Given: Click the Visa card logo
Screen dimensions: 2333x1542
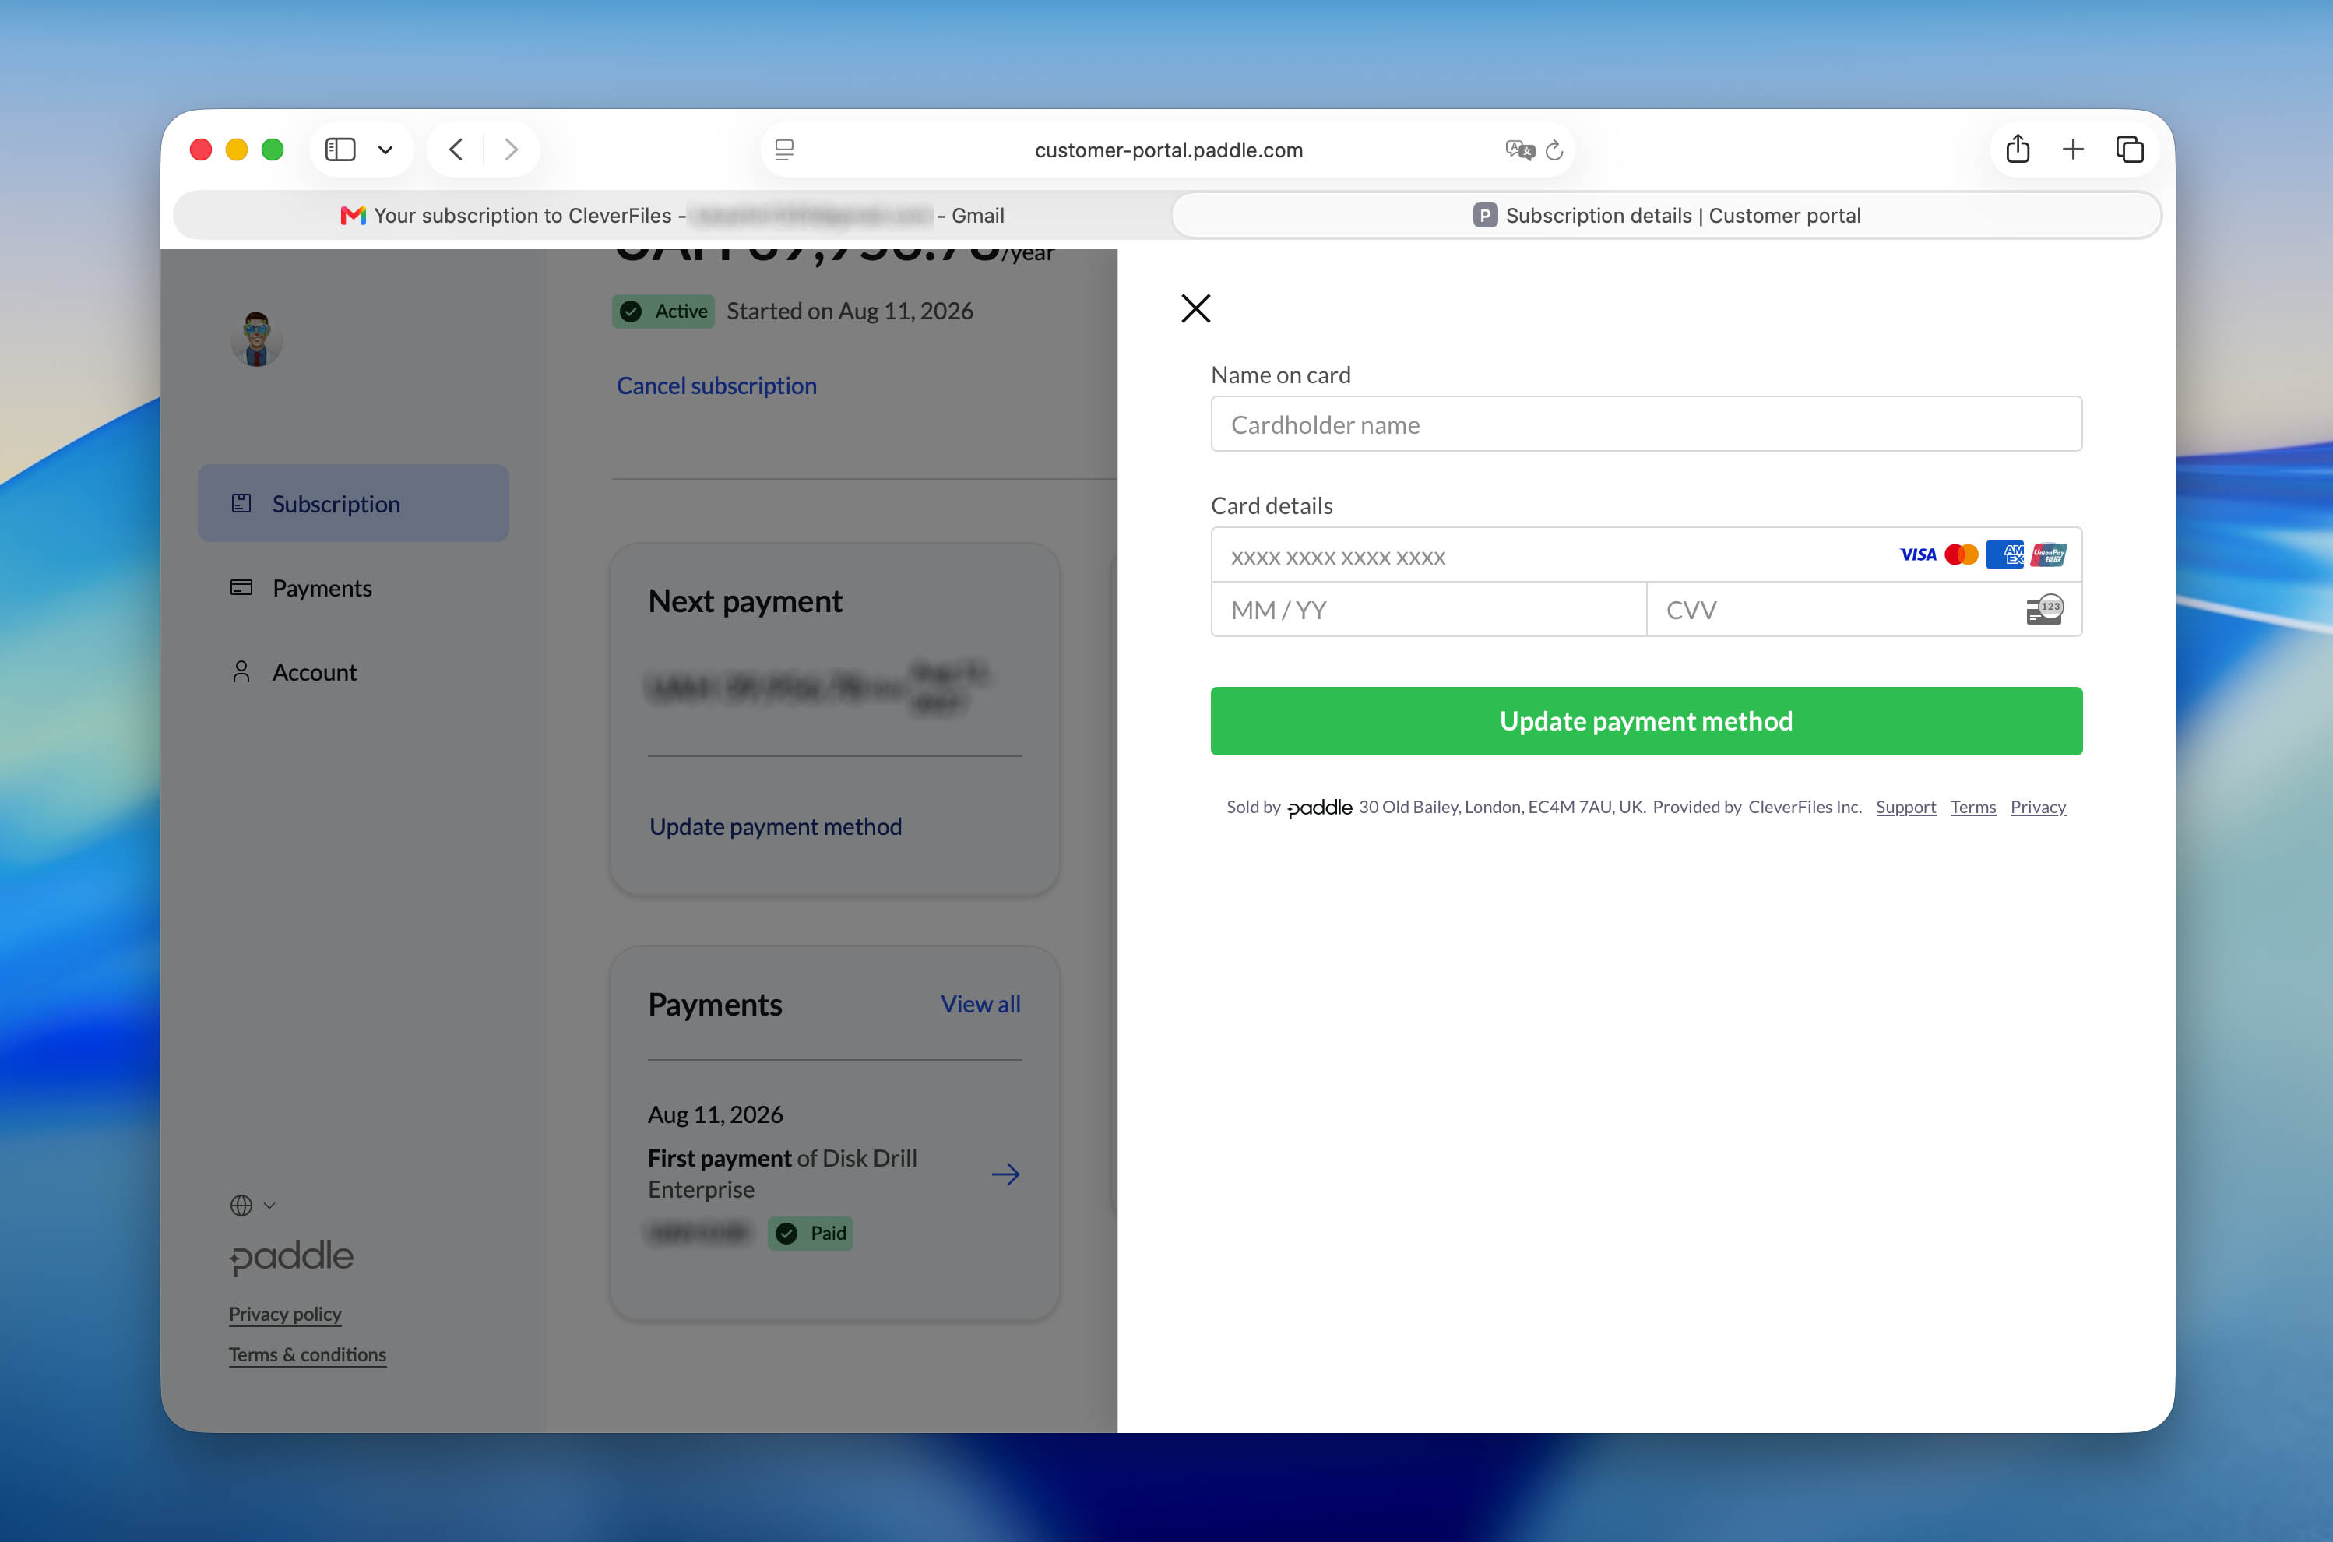Looking at the screenshot, I should (x=1917, y=554).
